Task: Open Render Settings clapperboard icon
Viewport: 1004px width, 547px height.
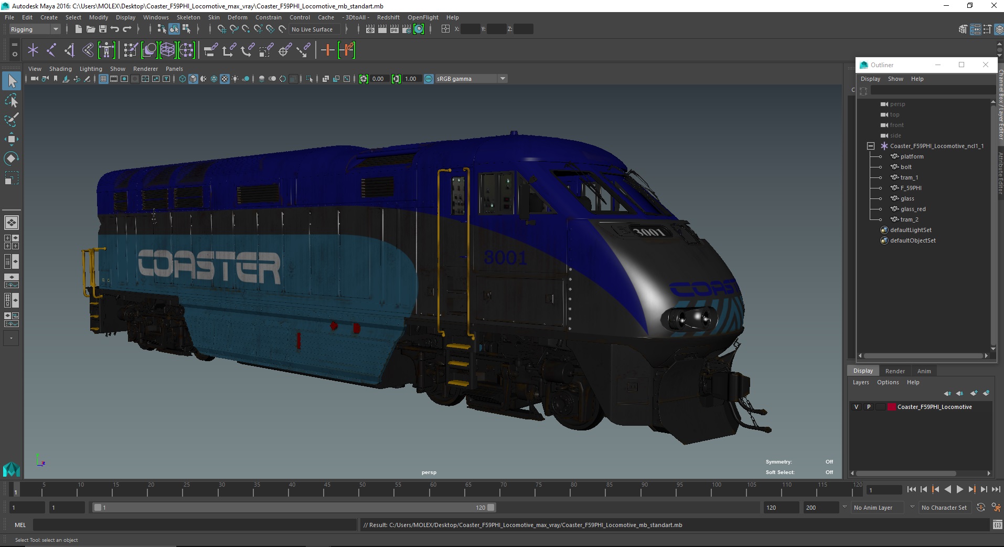Action: [407, 29]
